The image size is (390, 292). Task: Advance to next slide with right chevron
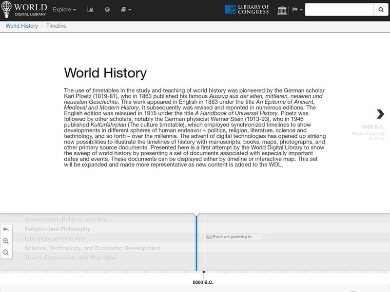coord(380,114)
